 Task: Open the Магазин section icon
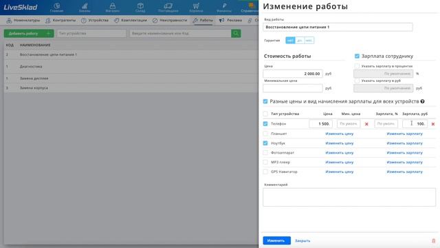[113, 6]
